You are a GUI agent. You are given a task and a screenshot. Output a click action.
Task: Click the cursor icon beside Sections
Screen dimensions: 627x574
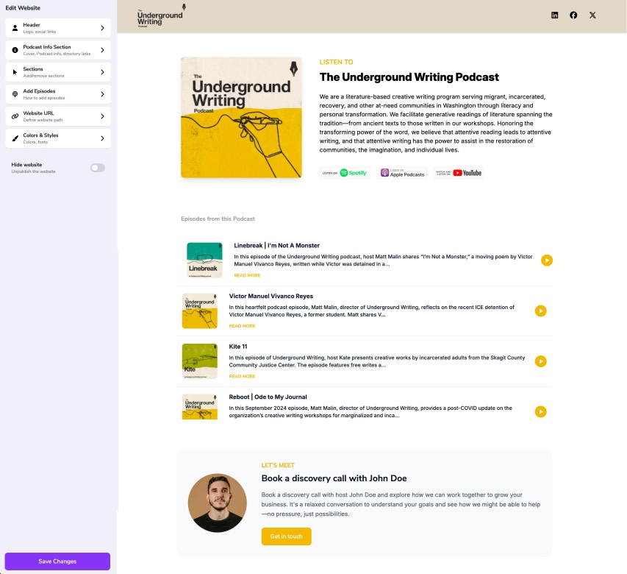tap(15, 72)
